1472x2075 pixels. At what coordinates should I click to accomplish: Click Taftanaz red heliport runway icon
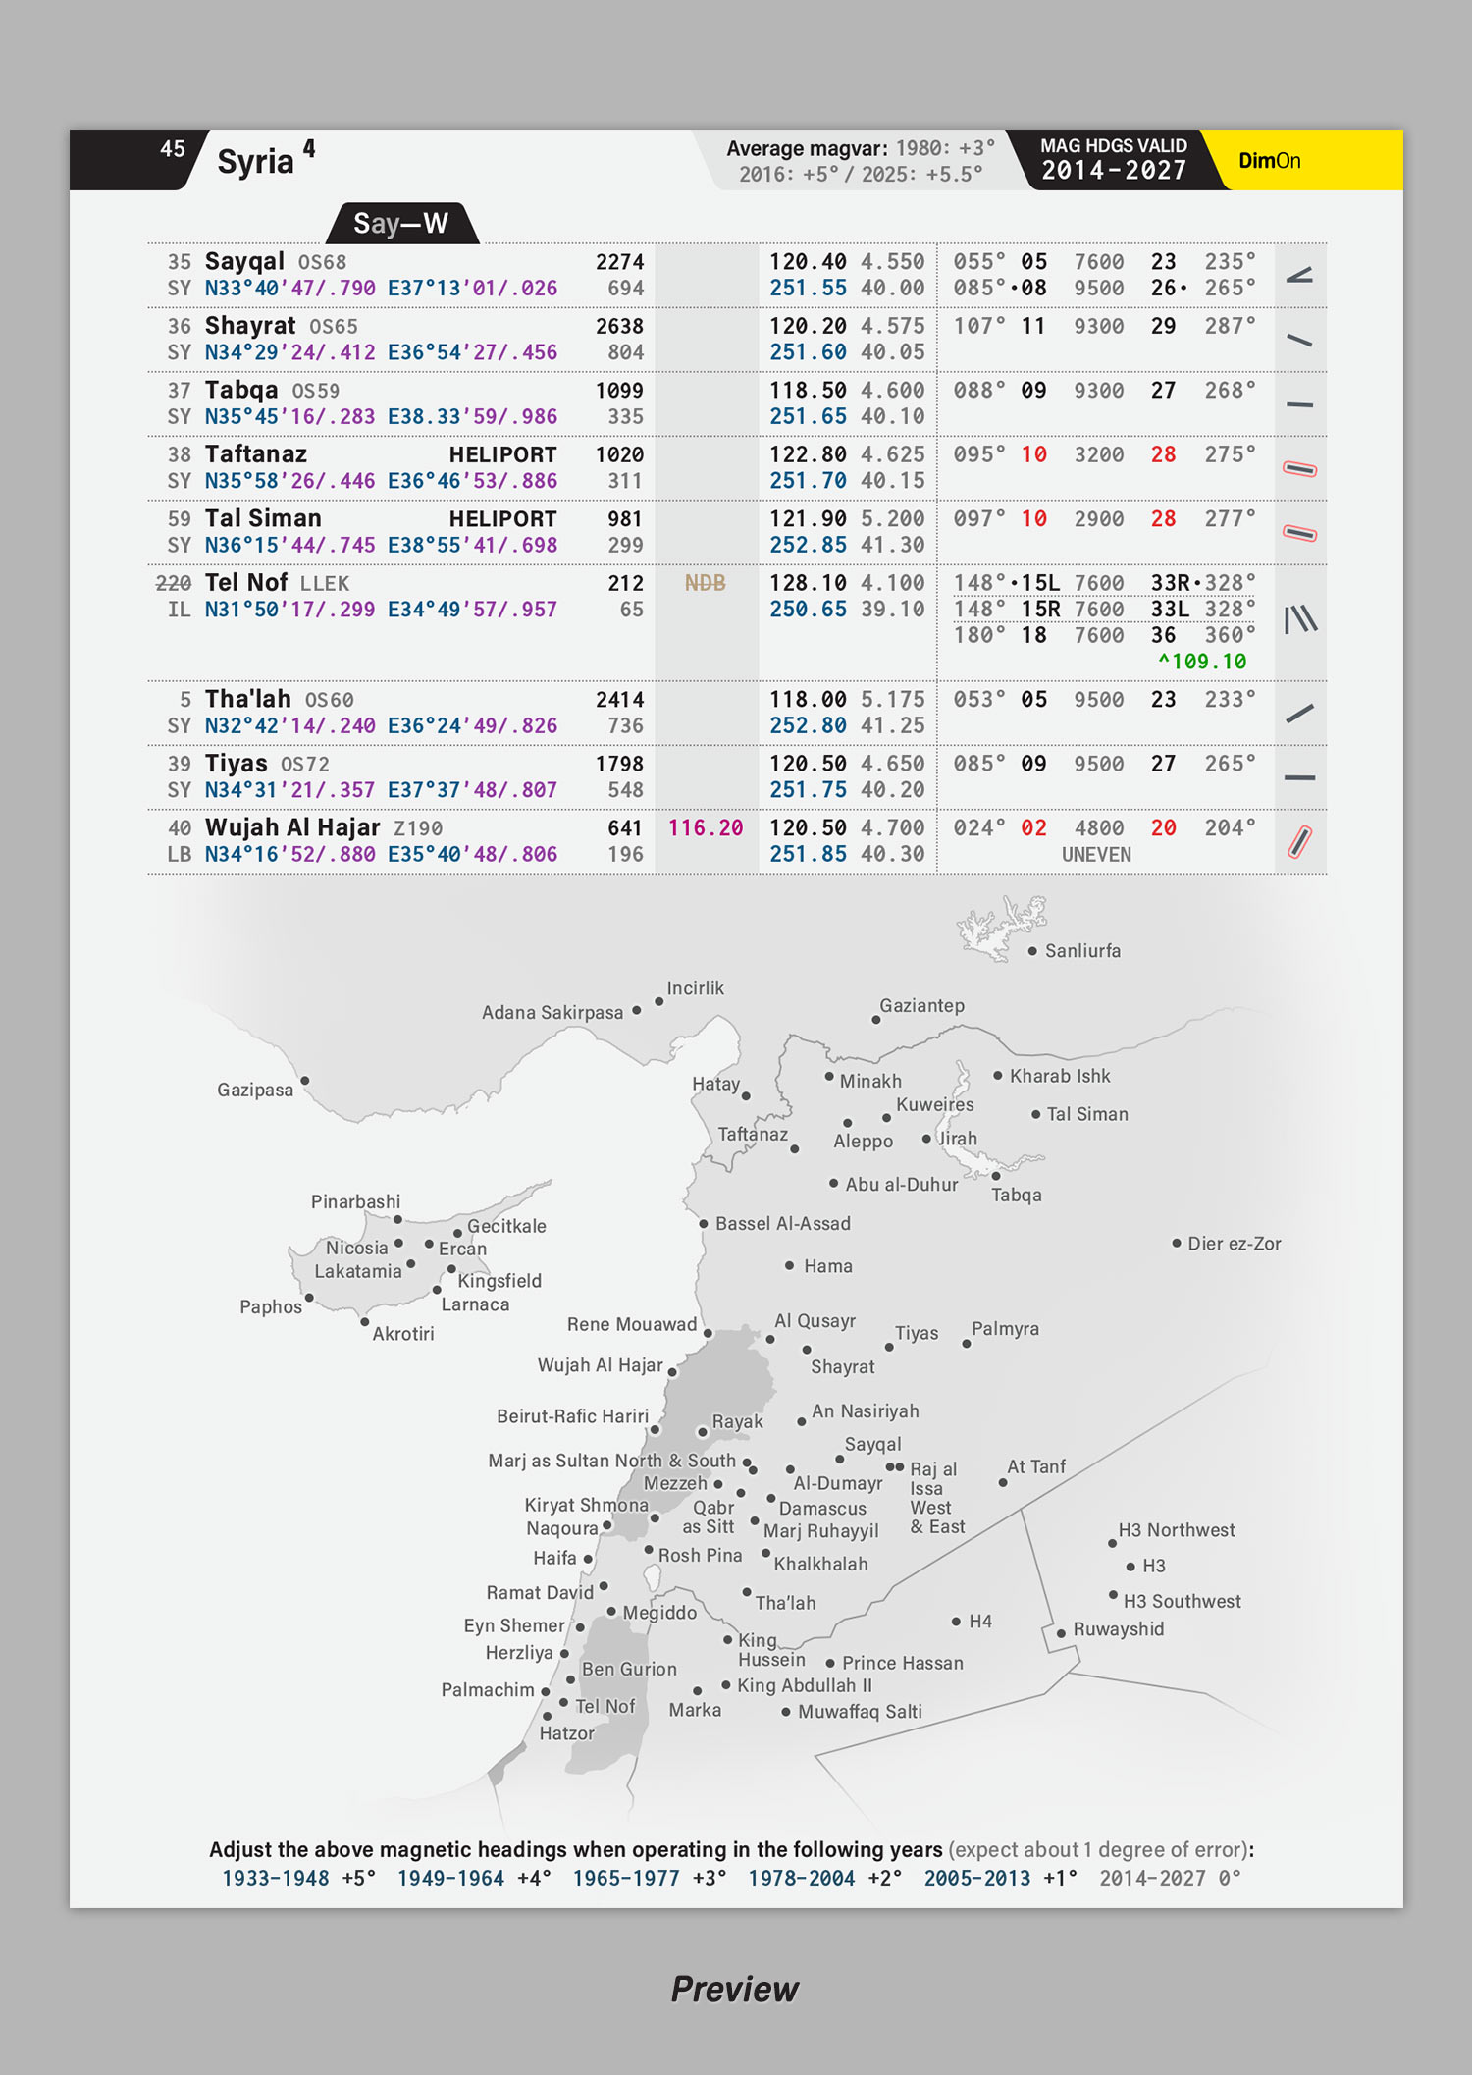click(x=1299, y=469)
